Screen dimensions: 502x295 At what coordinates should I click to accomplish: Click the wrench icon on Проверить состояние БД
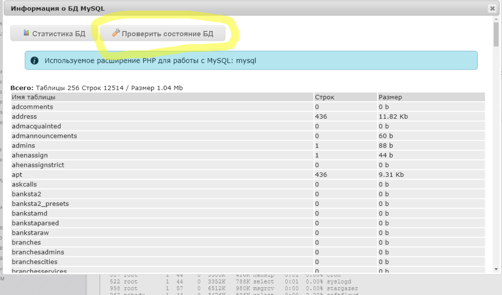[116, 33]
